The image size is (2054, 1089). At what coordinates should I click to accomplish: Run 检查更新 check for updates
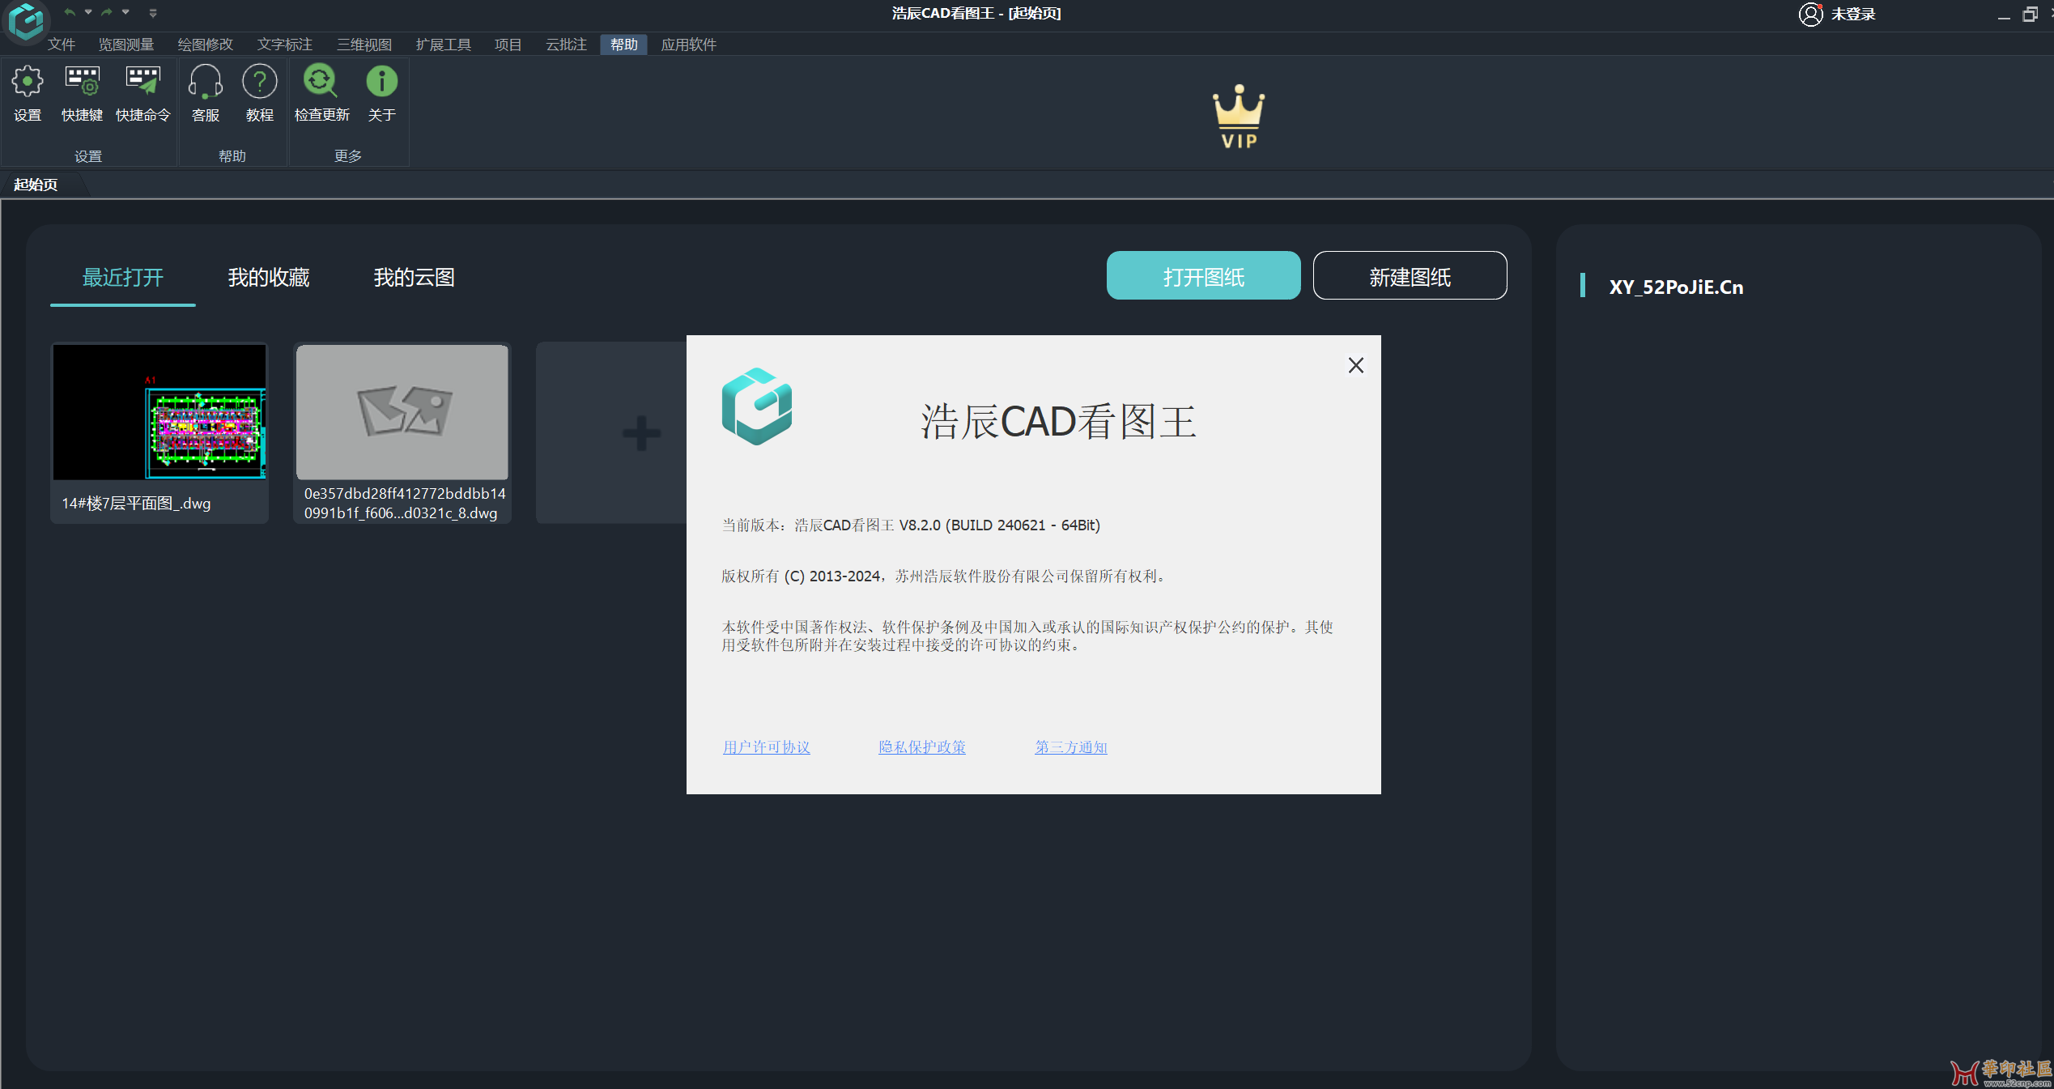321,82
